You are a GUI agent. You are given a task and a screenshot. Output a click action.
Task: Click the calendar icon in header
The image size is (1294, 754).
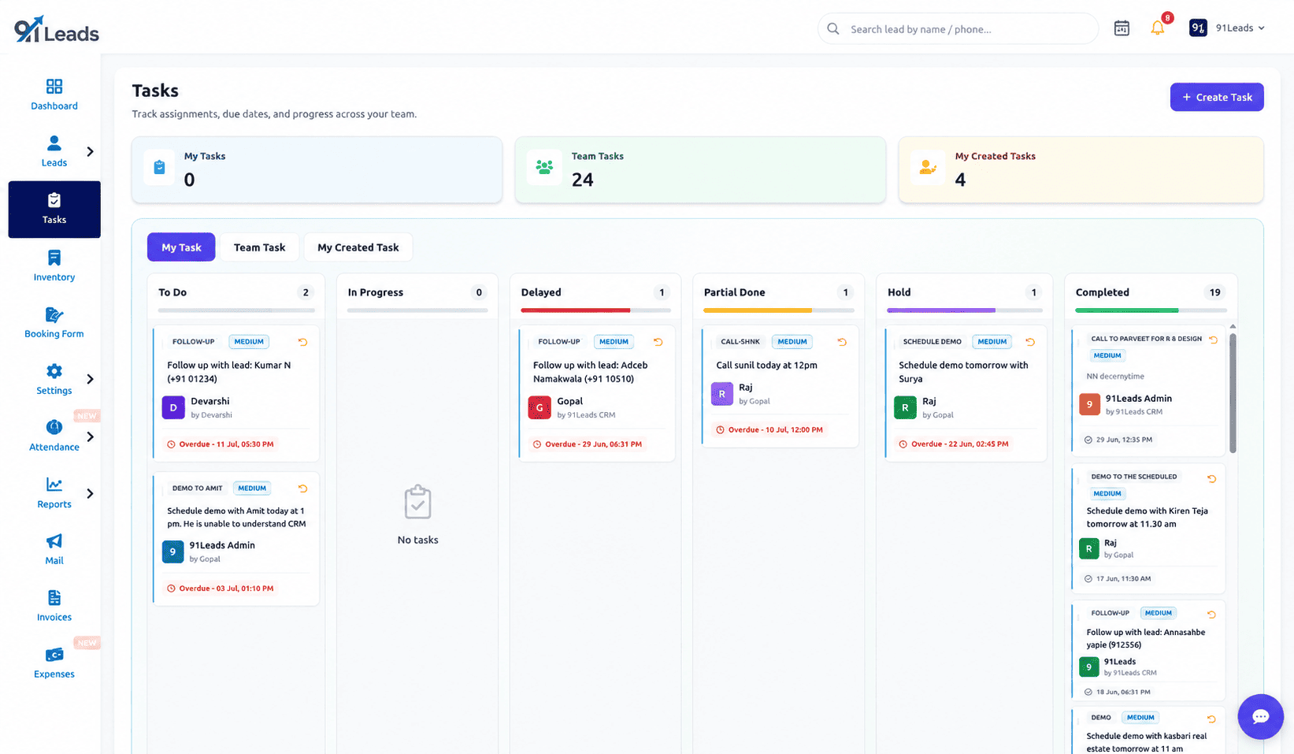tap(1122, 28)
